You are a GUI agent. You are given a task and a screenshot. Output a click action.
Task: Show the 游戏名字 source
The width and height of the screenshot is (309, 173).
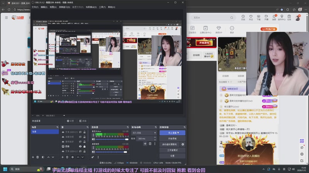tap(80, 141)
